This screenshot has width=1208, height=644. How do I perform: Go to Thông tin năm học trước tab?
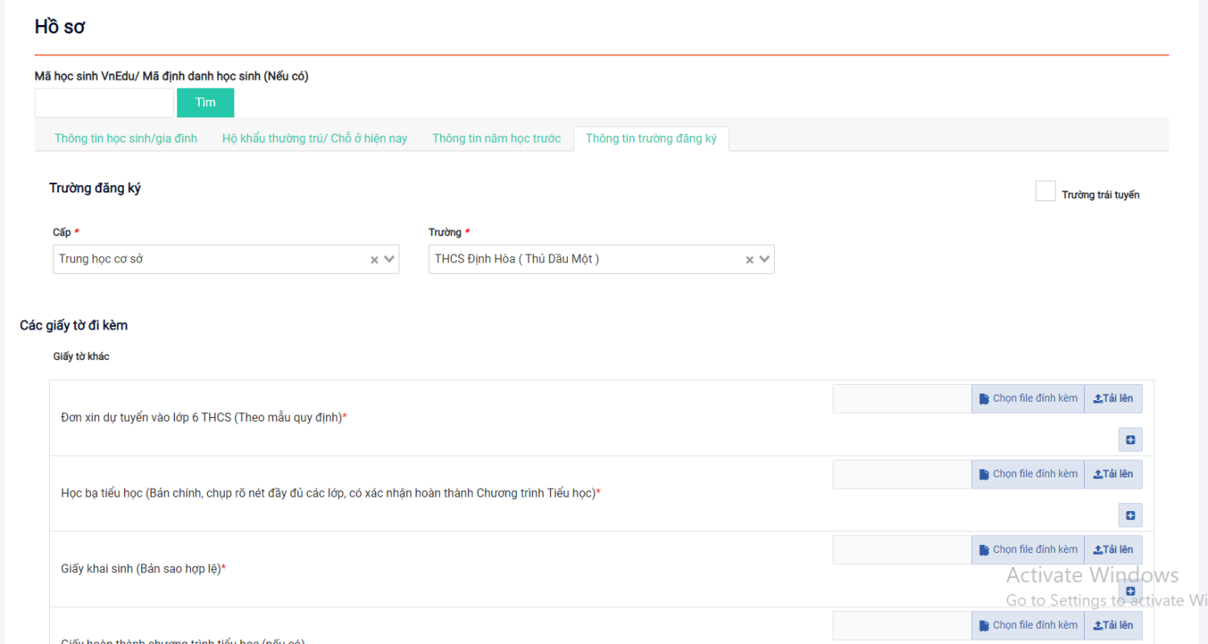496,138
